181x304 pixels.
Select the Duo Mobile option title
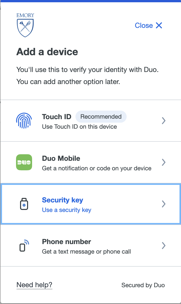tap(61, 158)
